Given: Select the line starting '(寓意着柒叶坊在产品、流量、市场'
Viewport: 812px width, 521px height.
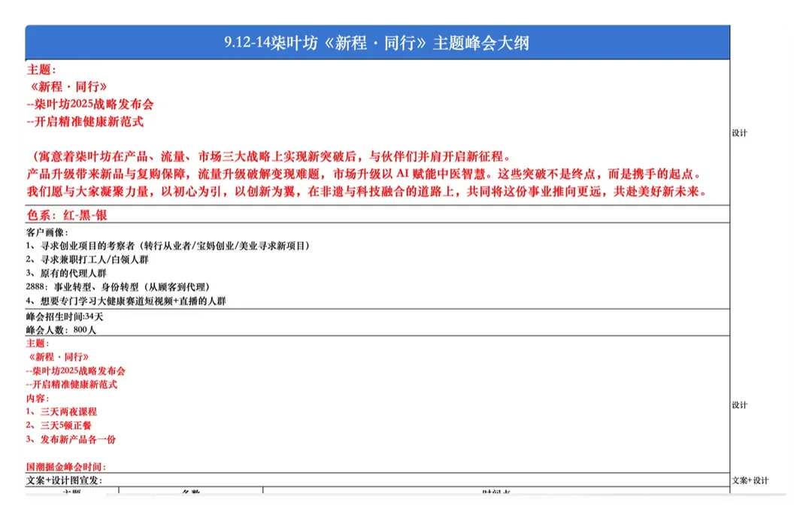Looking at the screenshot, I should click(271, 156).
